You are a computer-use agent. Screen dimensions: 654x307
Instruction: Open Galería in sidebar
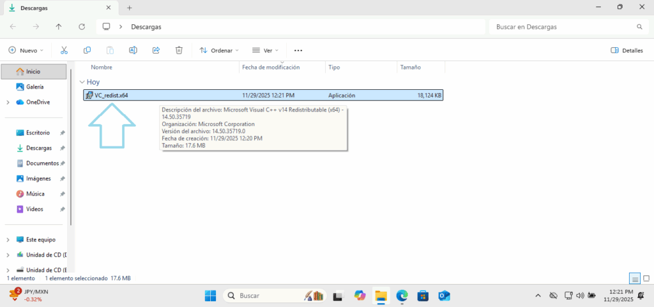click(x=35, y=87)
